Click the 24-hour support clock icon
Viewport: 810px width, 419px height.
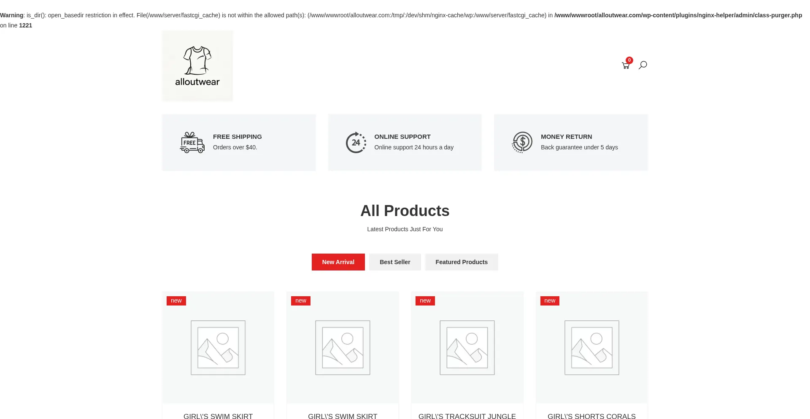click(356, 143)
